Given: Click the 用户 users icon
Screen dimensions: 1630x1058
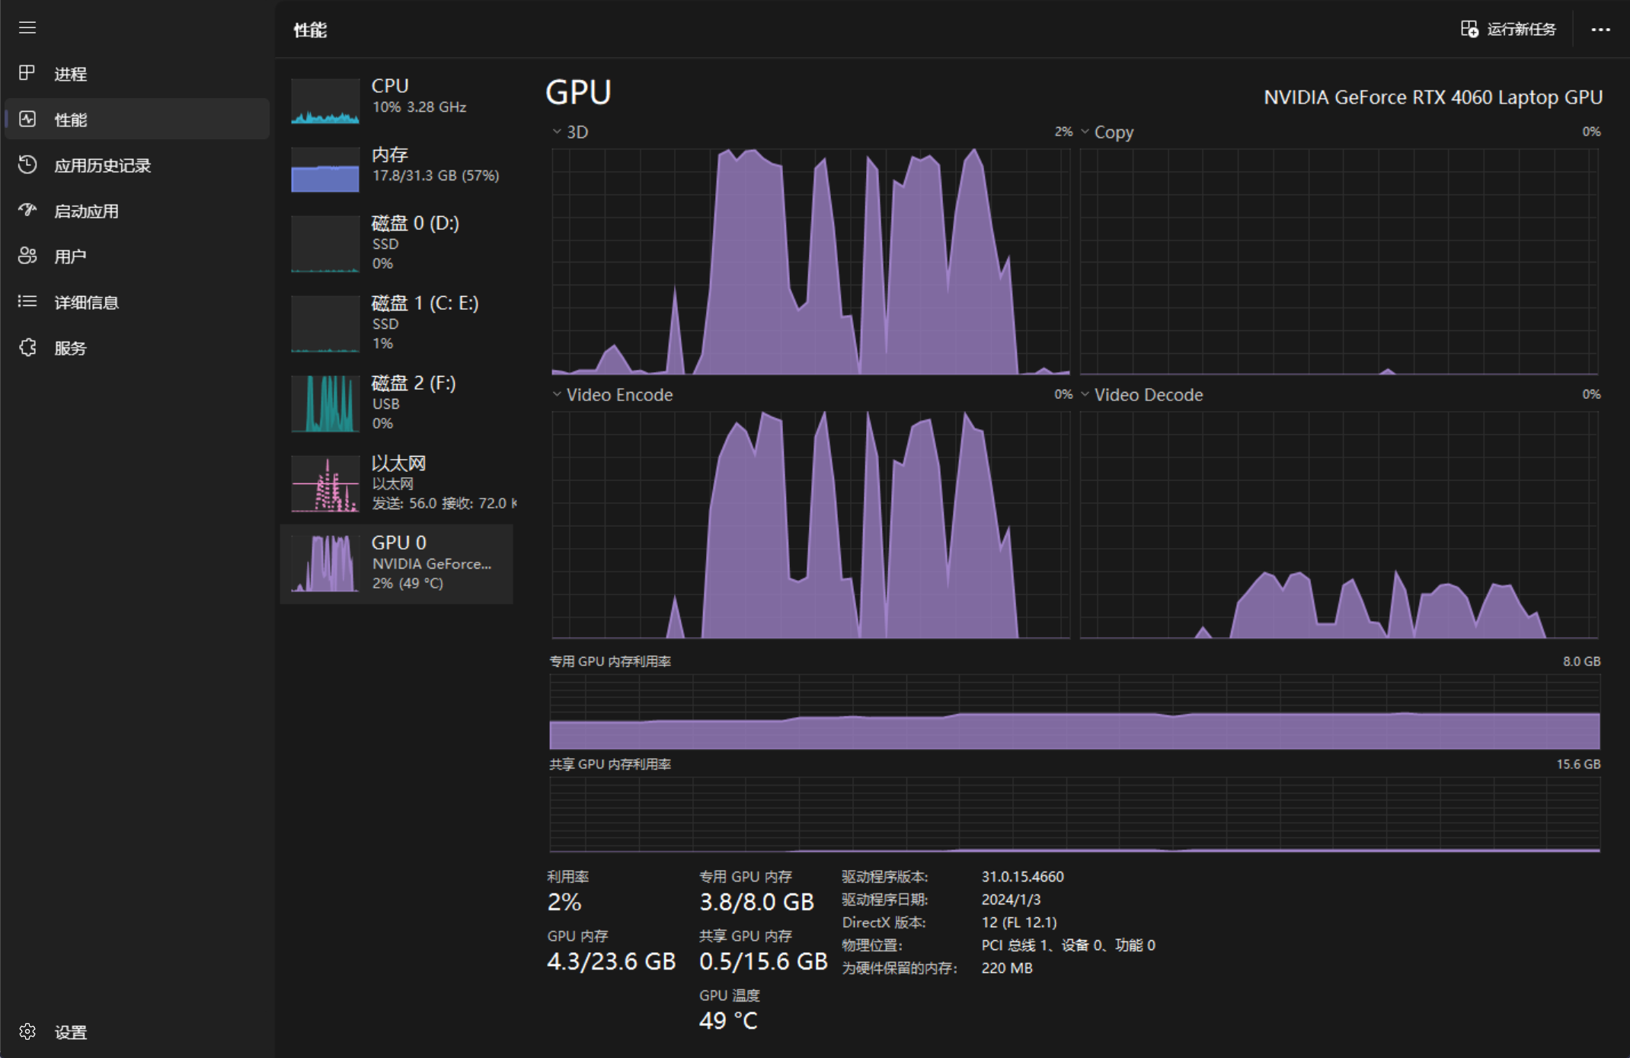Looking at the screenshot, I should pyautogui.click(x=27, y=256).
